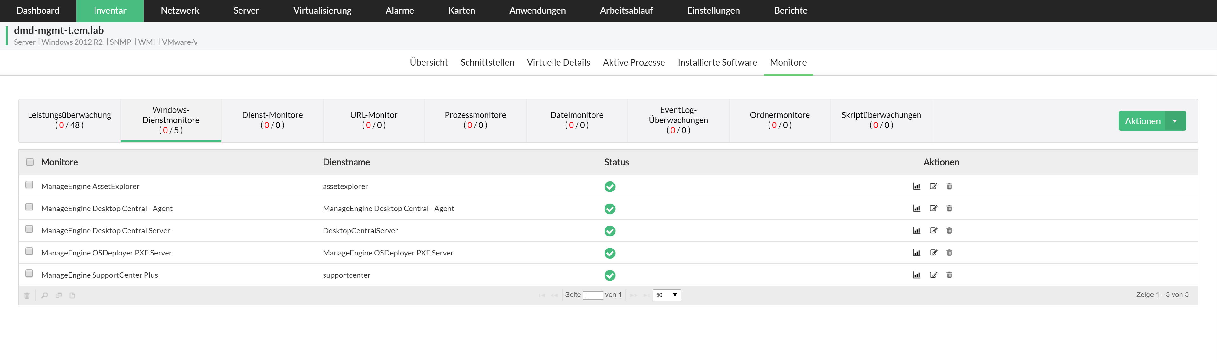
Task: Switch to the Aktive Prozesse tab
Action: [633, 62]
